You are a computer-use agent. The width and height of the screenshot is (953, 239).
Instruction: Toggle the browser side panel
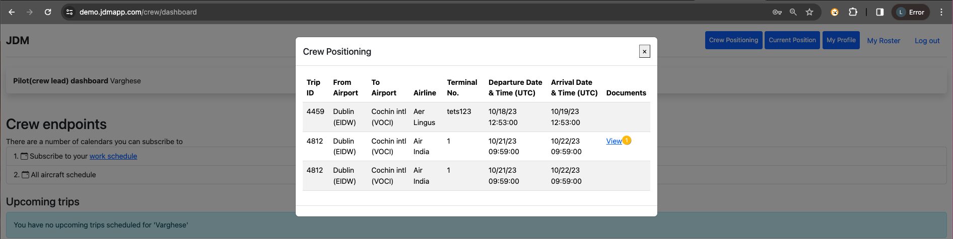[879, 12]
